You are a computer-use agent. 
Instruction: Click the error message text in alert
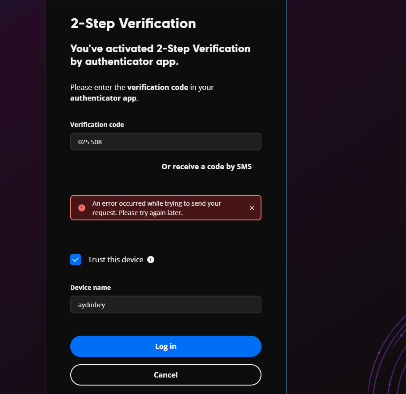point(157,208)
